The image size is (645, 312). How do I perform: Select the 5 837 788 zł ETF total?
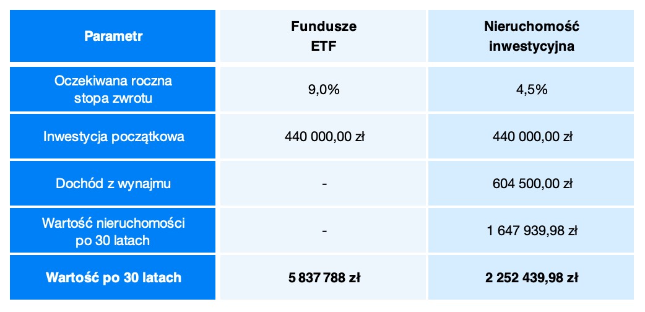coord(324,277)
